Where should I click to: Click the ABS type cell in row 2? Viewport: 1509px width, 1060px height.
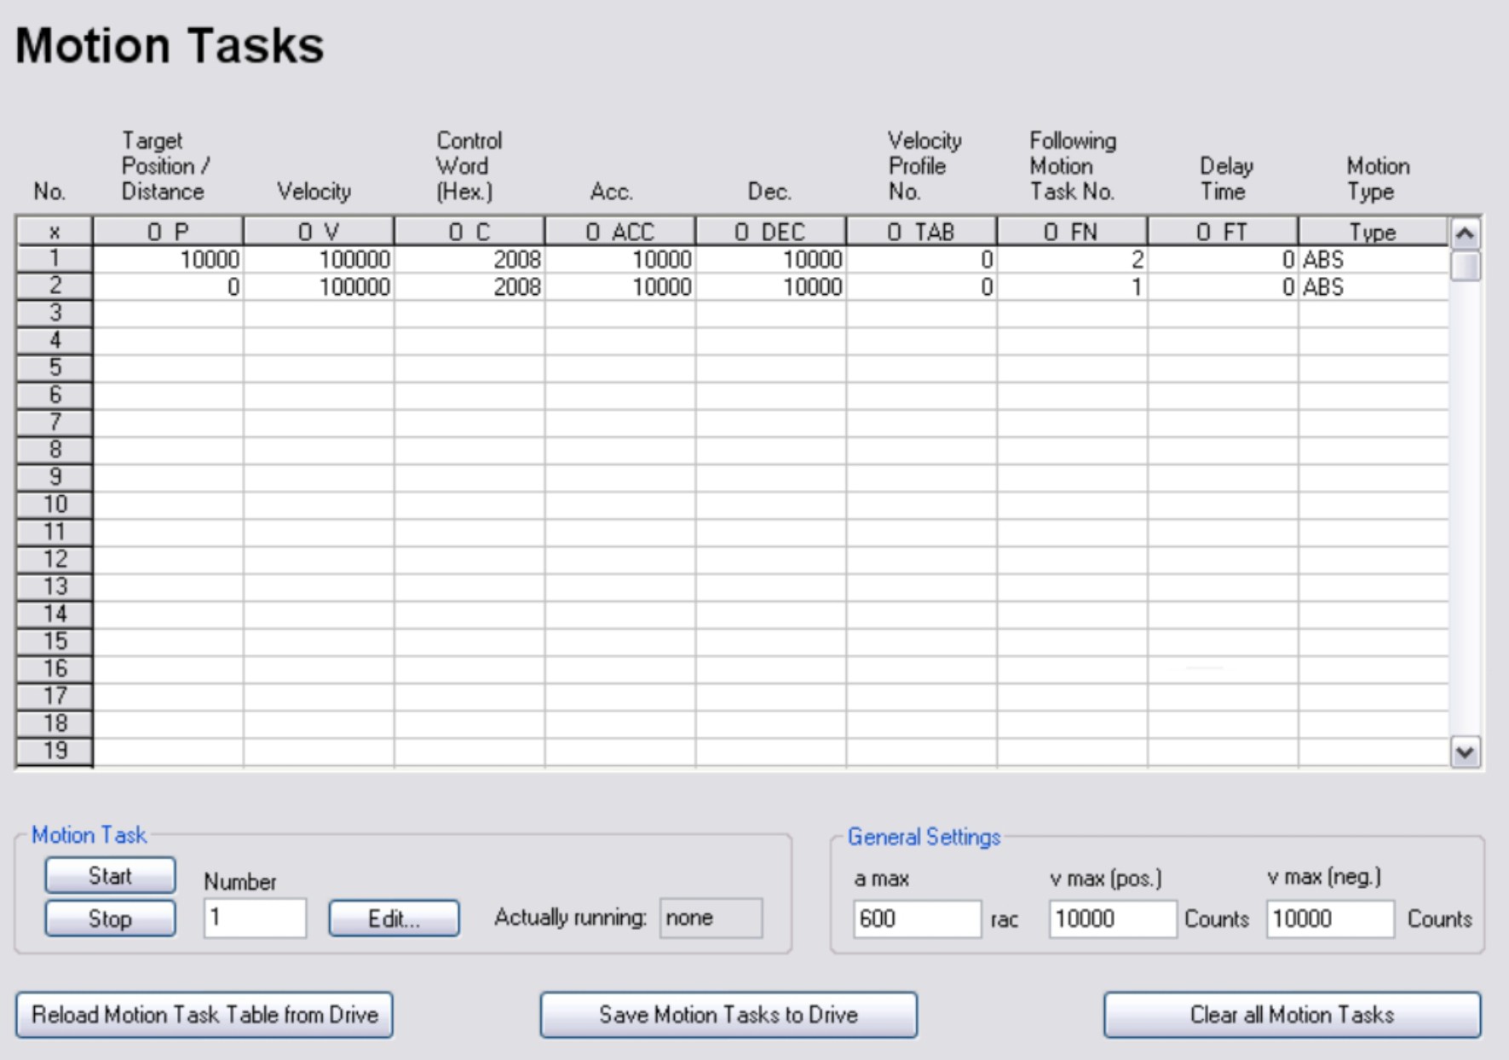1372,287
